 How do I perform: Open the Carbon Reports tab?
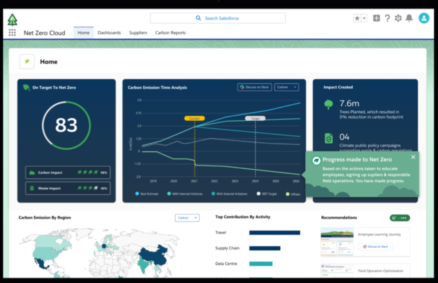coord(170,33)
